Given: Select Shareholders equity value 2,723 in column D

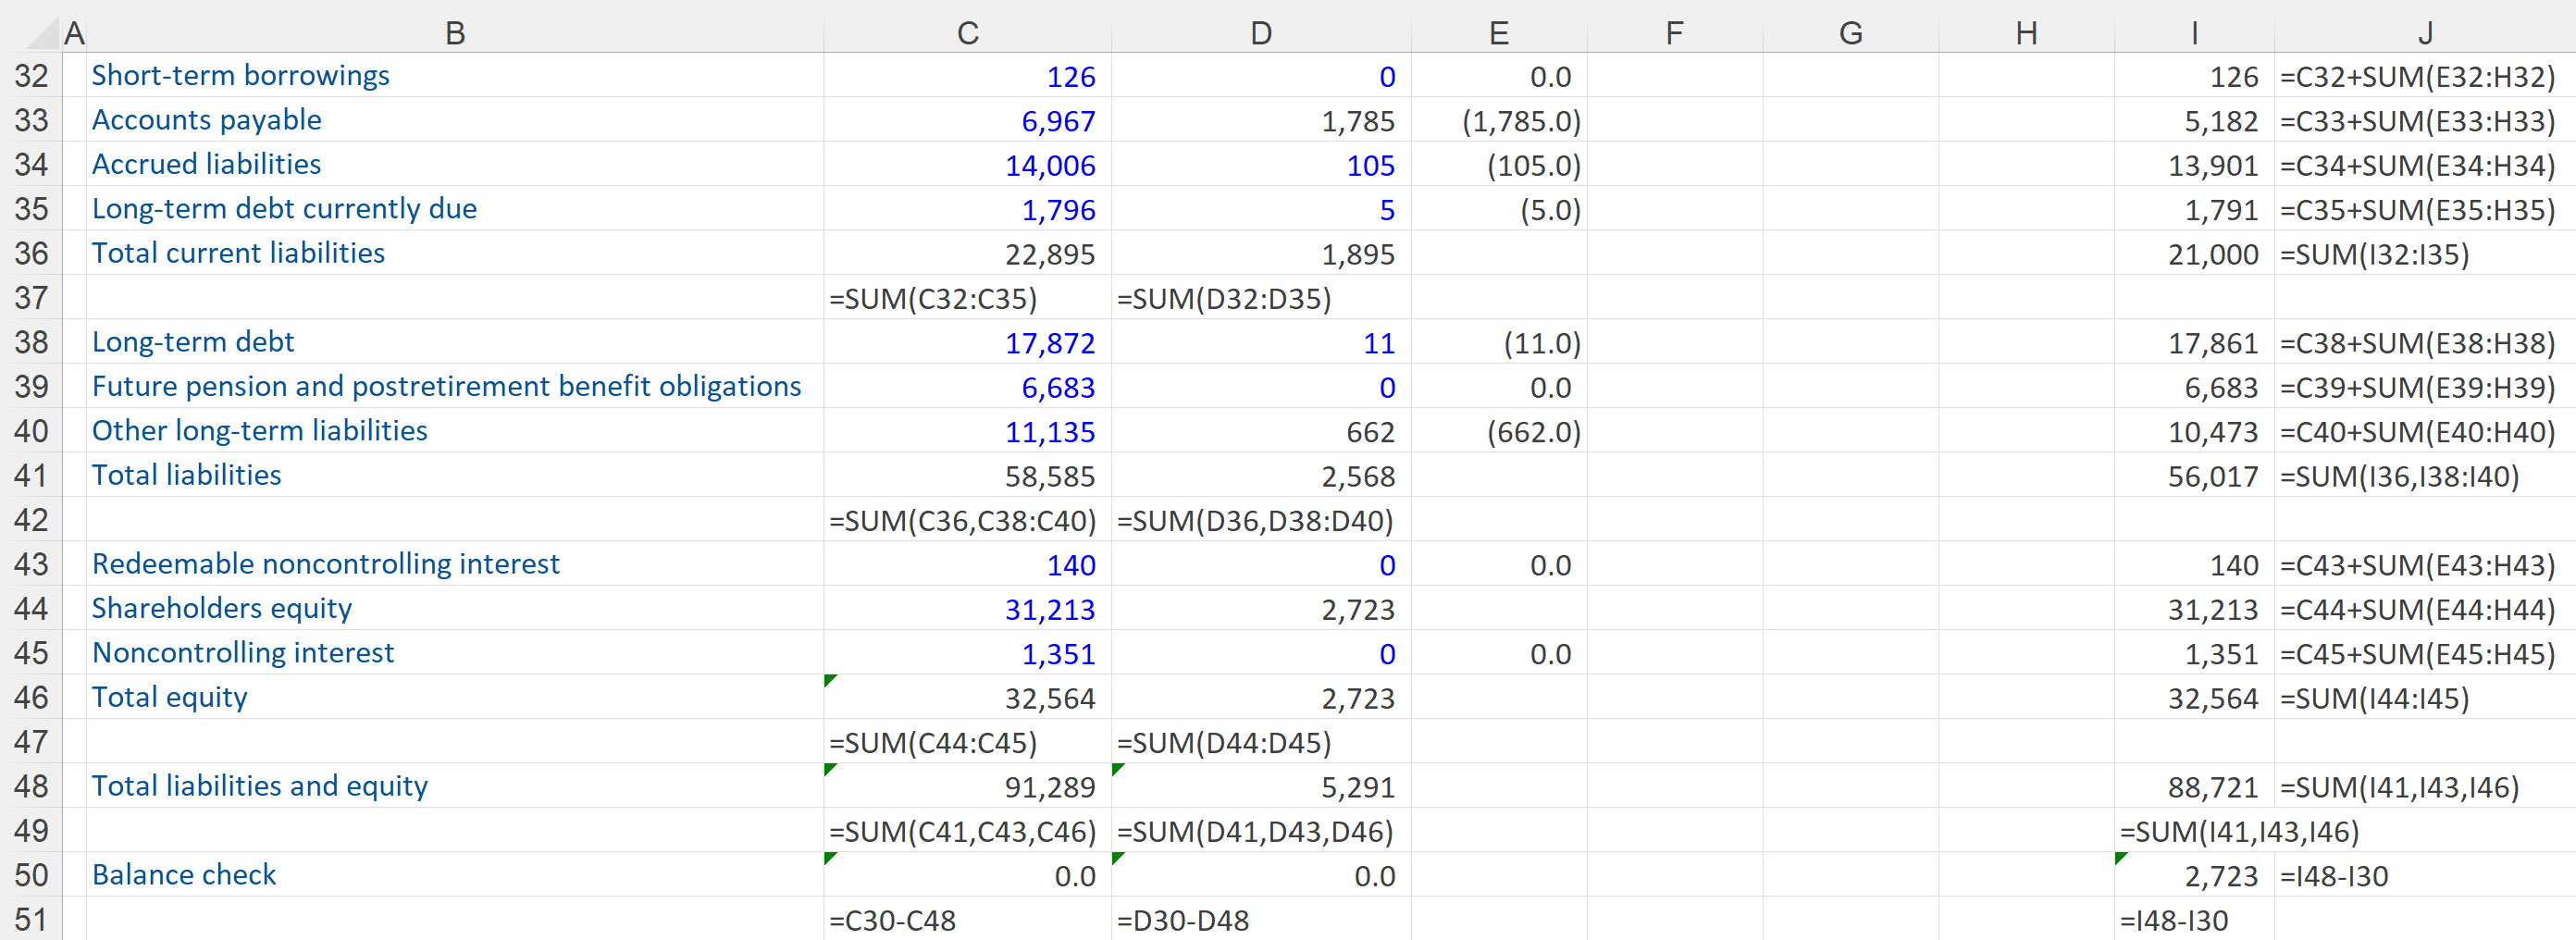Looking at the screenshot, I should tap(1357, 610).
